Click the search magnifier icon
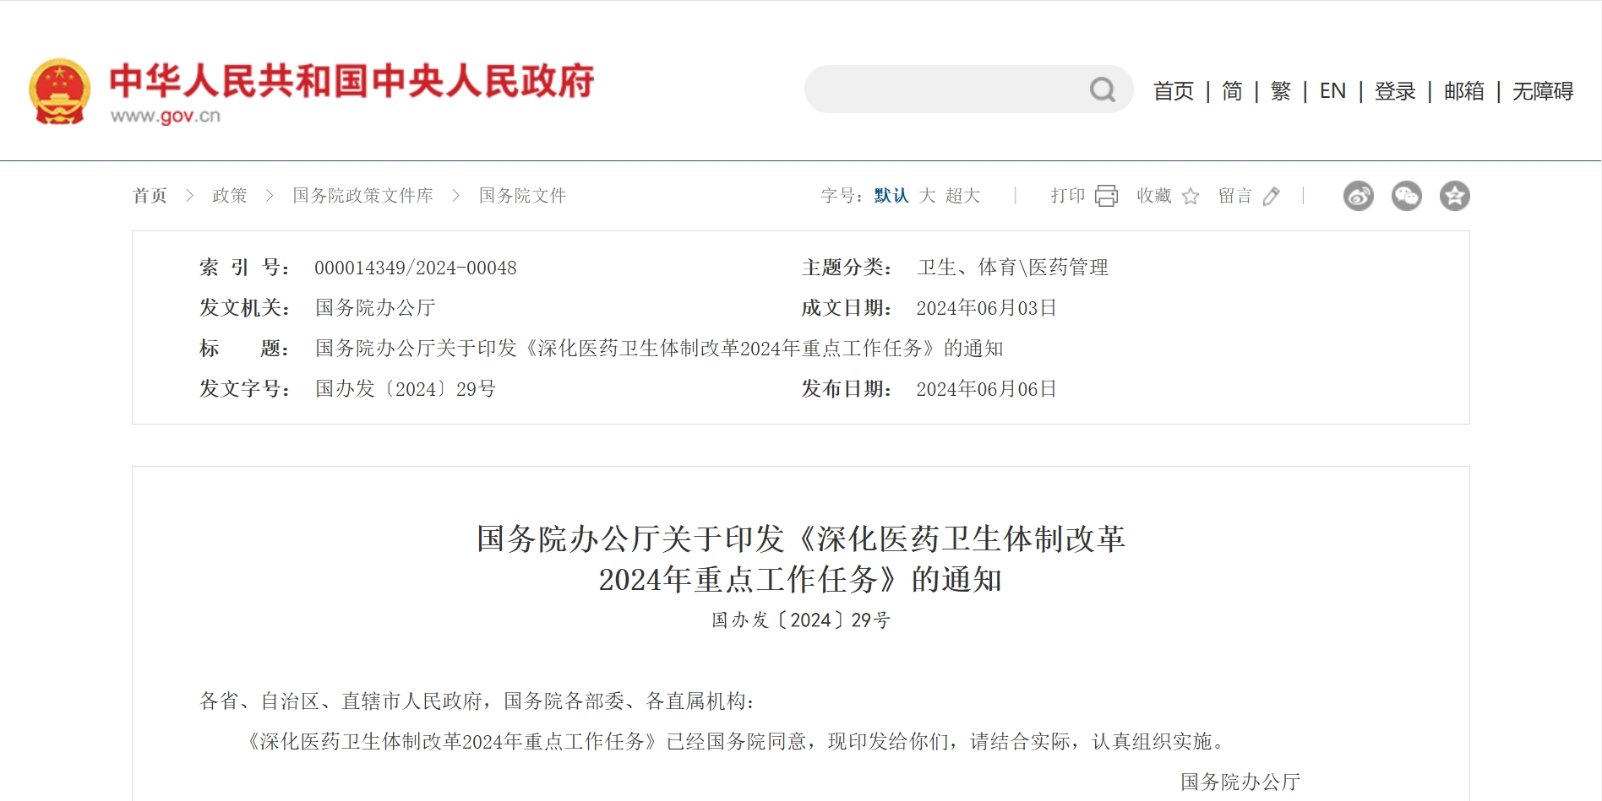1602x801 pixels. pos(1102,89)
